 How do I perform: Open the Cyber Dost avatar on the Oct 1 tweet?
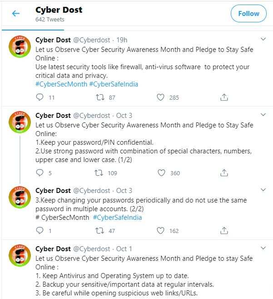coord(20,255)
